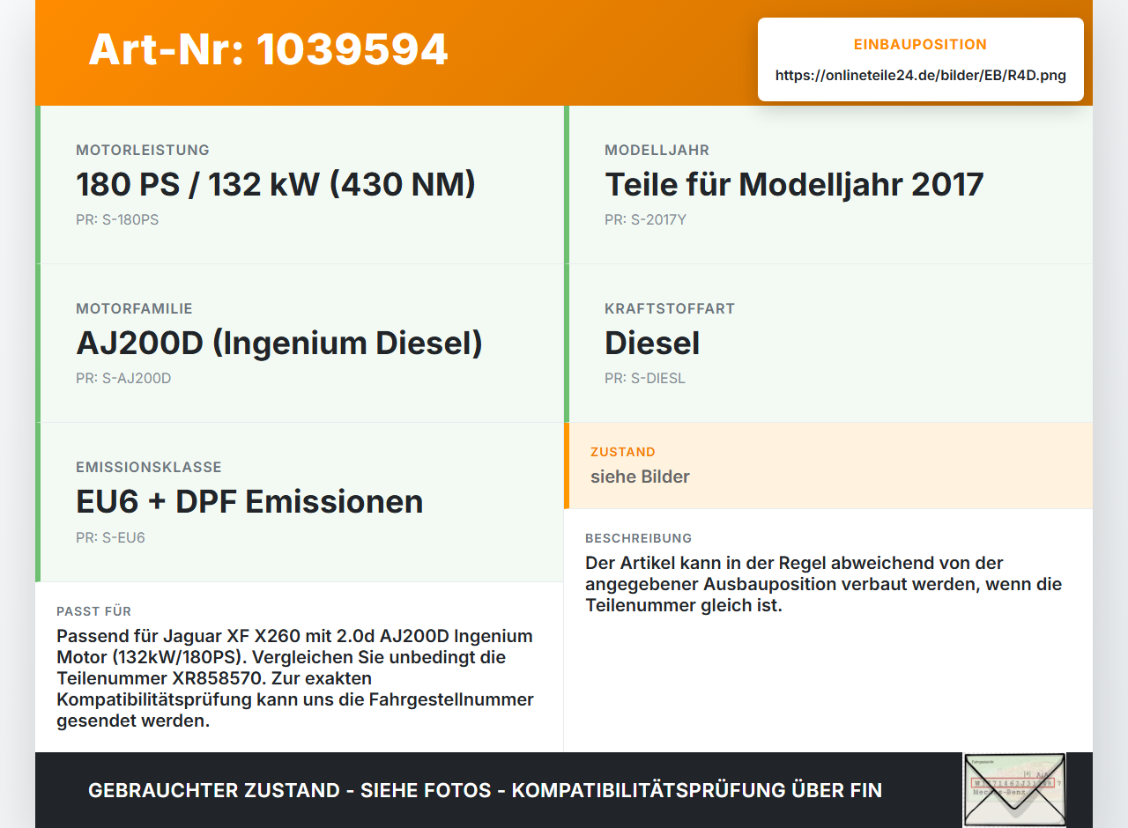Click the PASST FÜR label
Viewport: 1128px width, 828px height.
[x=94, y=611]
